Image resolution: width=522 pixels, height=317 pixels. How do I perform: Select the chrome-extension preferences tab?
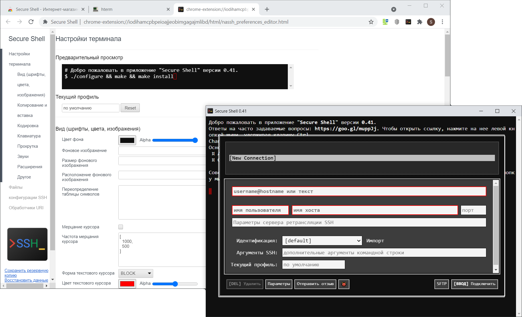216,9
